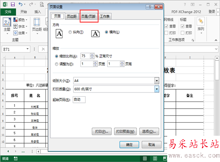Switch to Sheet (工作表) tab
This screenshot has height=162, width=220.
[105, 16]
